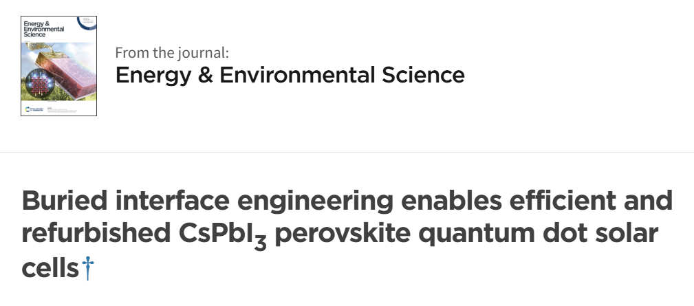Screen dimensions: 694x306
Task: Click the Royal Society of Chemistry logo on cover
Action: (33, 109)
